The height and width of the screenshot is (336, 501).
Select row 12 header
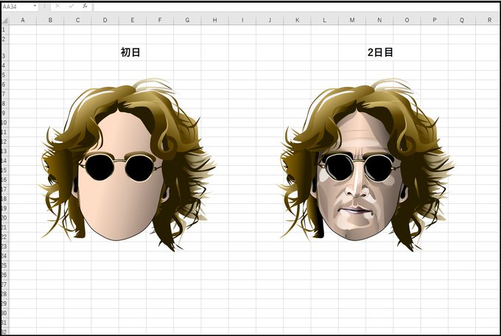tap(4, 141)
